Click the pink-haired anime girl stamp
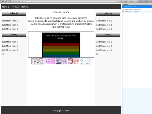The width and height of the screenshot is (152, 114). click(x=73, y=61)
